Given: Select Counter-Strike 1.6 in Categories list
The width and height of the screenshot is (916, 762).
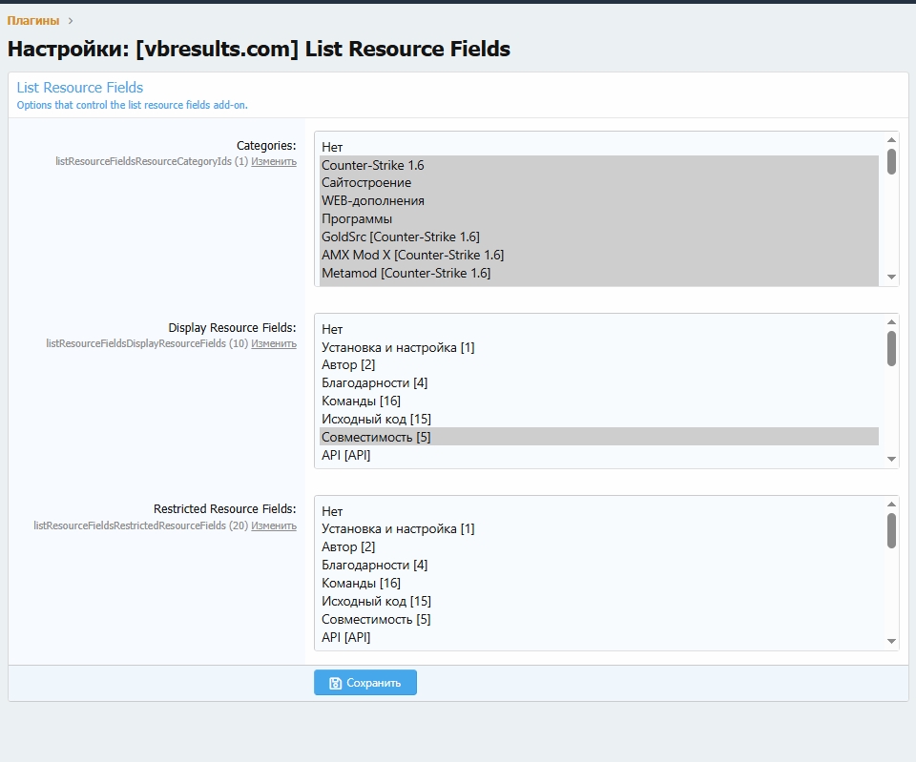Looking at the screenshot, I should click(372, 165).
